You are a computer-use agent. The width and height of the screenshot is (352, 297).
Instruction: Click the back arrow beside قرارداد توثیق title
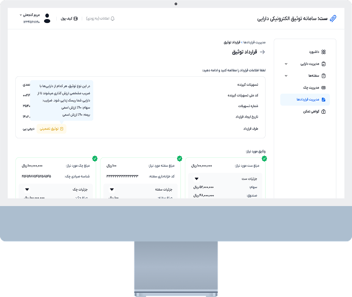pyautogui.click(x=262, y=52)
